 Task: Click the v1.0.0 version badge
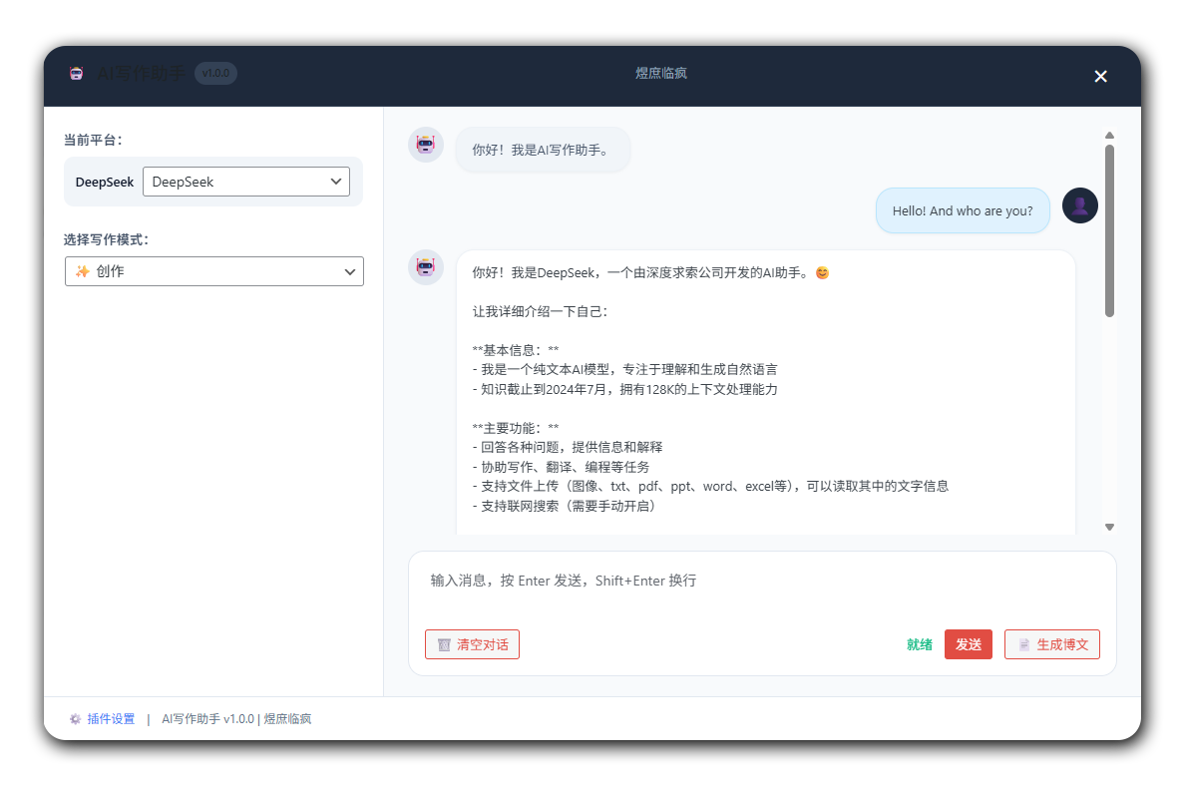216,73
